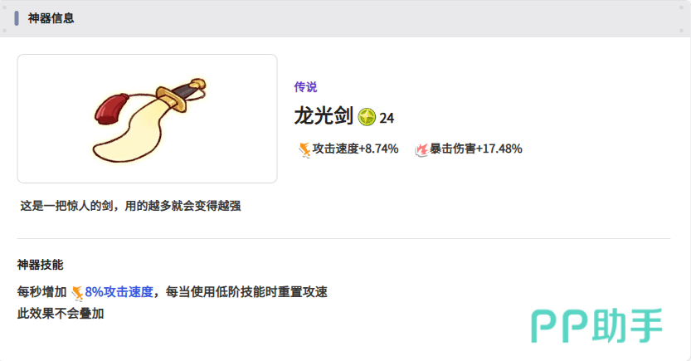This screenshot has width=691, height=361.
Task: Click the 此效果不会叠加 note line
Action: [x=61, y=314]
